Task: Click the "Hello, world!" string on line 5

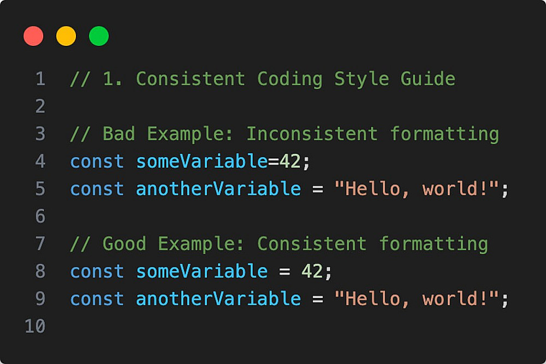Action: coord(417,189)
